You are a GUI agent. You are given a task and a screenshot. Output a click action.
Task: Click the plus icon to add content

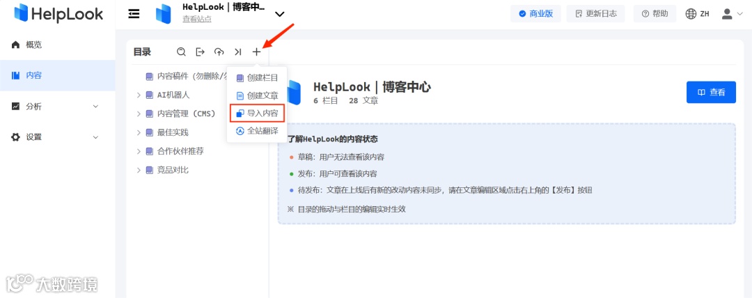[x=256, y=52]
